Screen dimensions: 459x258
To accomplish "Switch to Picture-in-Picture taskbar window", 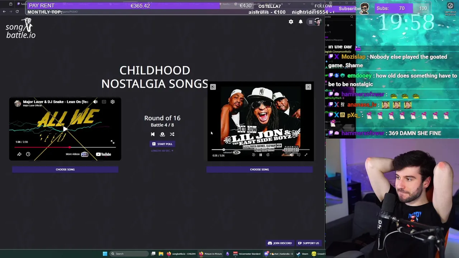I will 211,254.
